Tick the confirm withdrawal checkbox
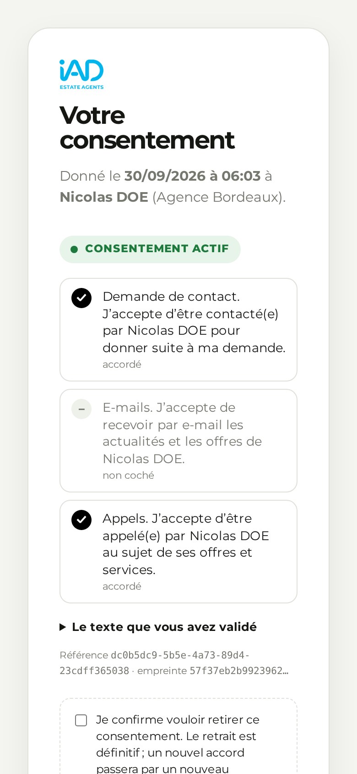 [81, 720]
